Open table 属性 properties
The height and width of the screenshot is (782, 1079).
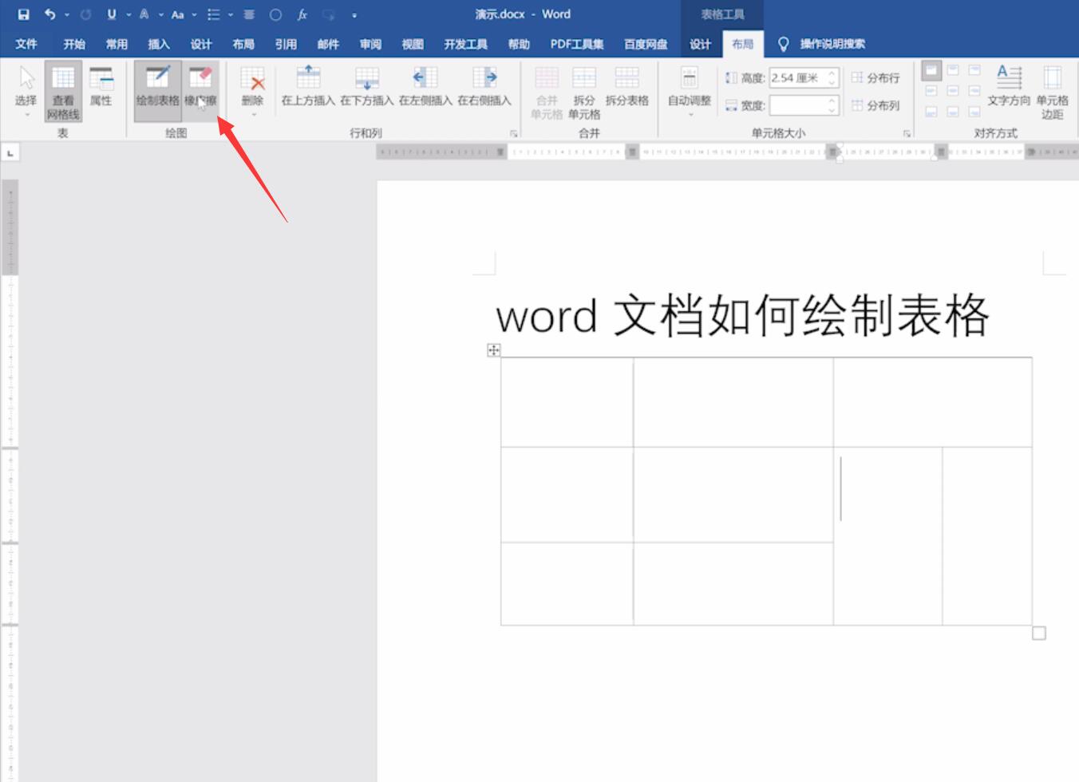(x=101, y=86)
